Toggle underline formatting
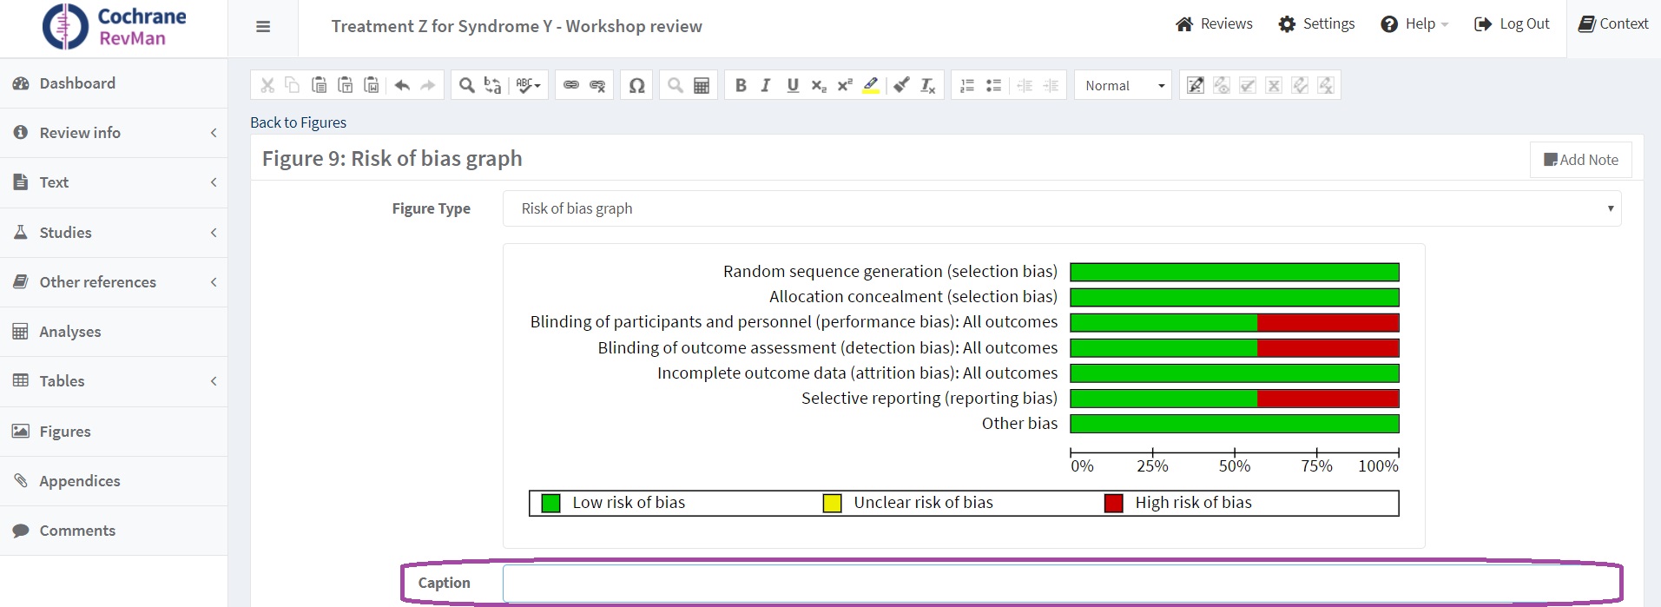 [792, 85]
